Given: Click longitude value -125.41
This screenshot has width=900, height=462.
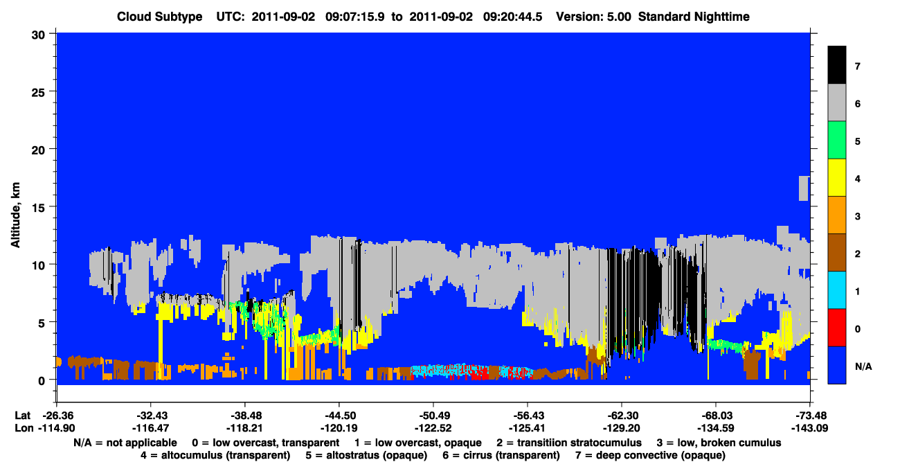Looking at the screenshot, I should [x=527, y=427].
